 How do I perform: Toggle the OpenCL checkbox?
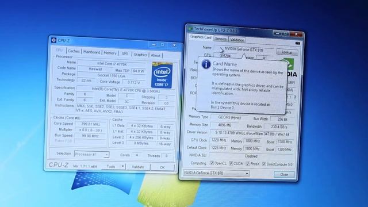(212, 163)
